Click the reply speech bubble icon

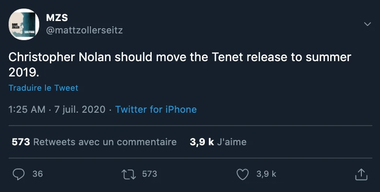click(18, 174)
